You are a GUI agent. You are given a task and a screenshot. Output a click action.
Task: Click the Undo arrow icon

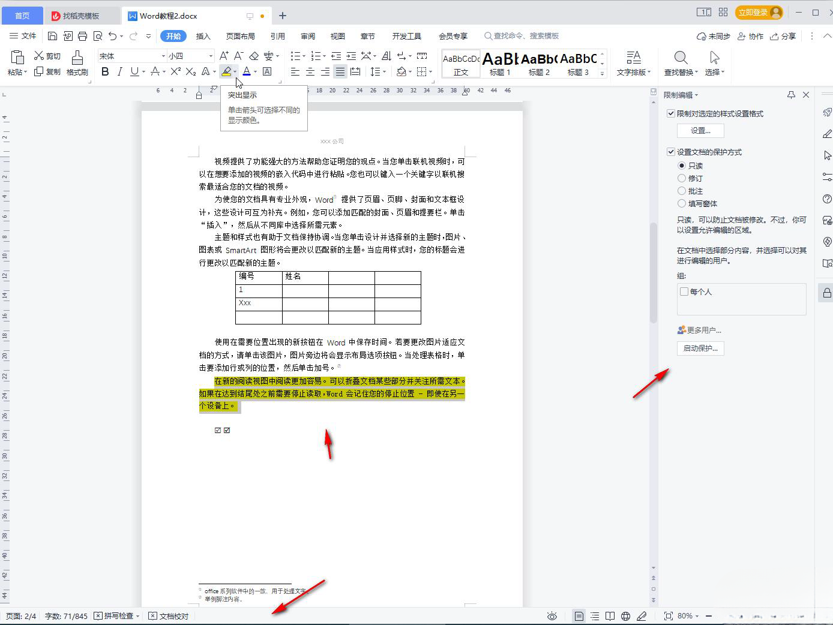pyautogui.click(x=112, y=36)
